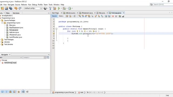173x97 pixels.
Task: Select SumOfNumber.java in the project tree
Action: [x=16, y=37]
